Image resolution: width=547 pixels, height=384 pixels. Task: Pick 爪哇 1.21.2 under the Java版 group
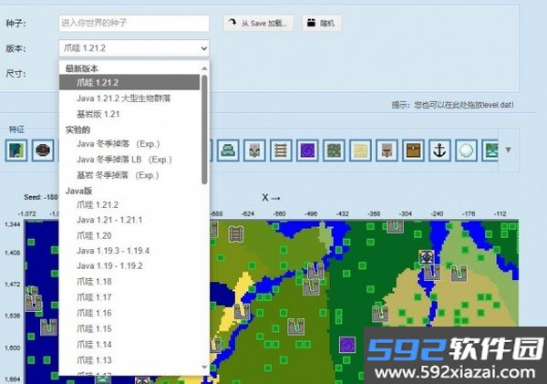(129, 205)
